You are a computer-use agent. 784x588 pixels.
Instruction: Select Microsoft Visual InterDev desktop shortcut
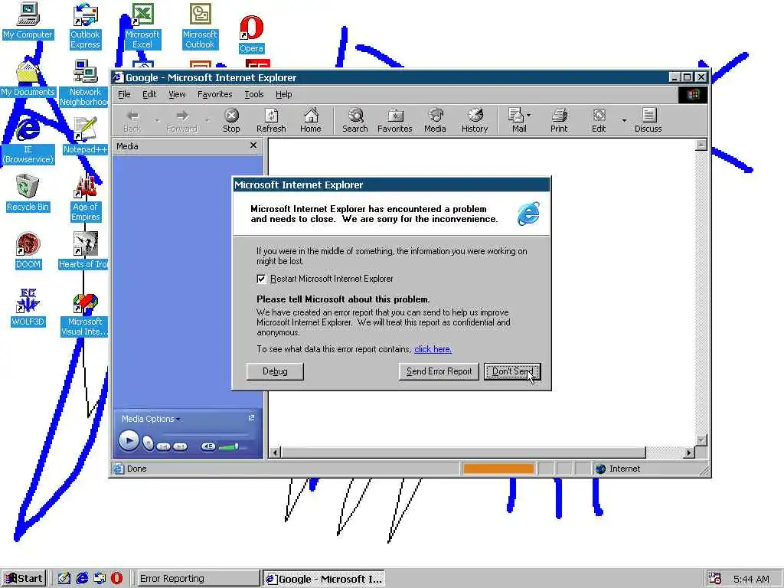click(84, 315)
